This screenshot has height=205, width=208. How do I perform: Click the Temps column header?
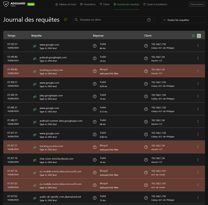[11, 36]
